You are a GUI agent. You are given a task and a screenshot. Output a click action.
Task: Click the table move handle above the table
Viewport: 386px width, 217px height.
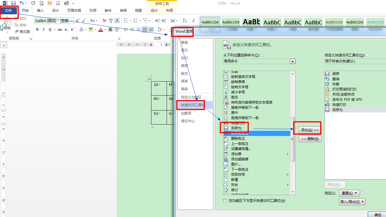[149, 79]
